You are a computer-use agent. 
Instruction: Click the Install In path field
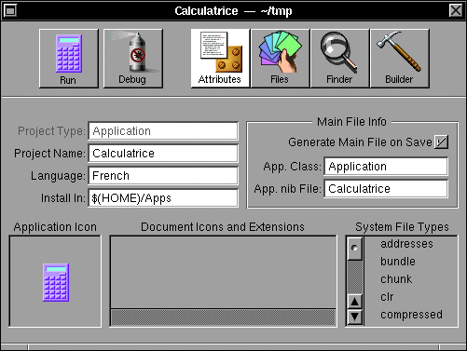pyautogui.click(x=163, y=198)
